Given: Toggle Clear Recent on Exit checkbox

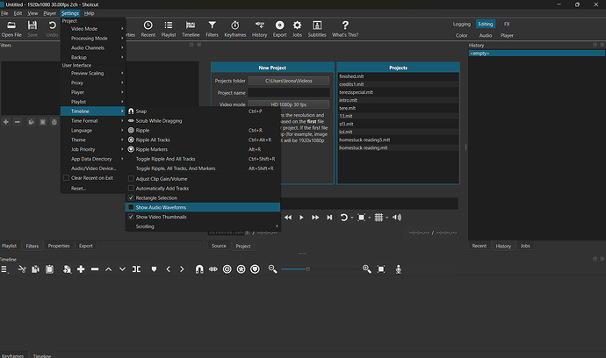Looking at the screenshot, I should tap(66, 178).
